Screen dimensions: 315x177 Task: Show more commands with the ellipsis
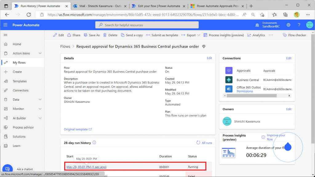(x=271, y=35)
